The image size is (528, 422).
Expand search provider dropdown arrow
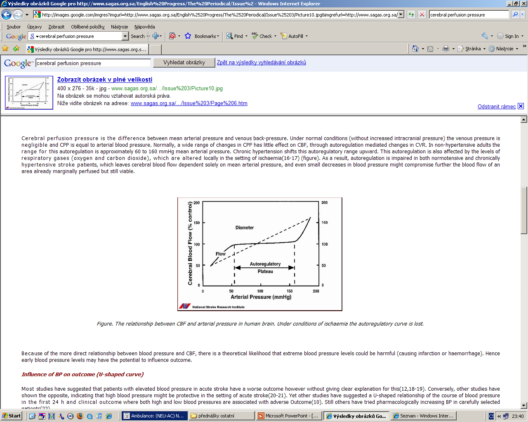point(523,14)
